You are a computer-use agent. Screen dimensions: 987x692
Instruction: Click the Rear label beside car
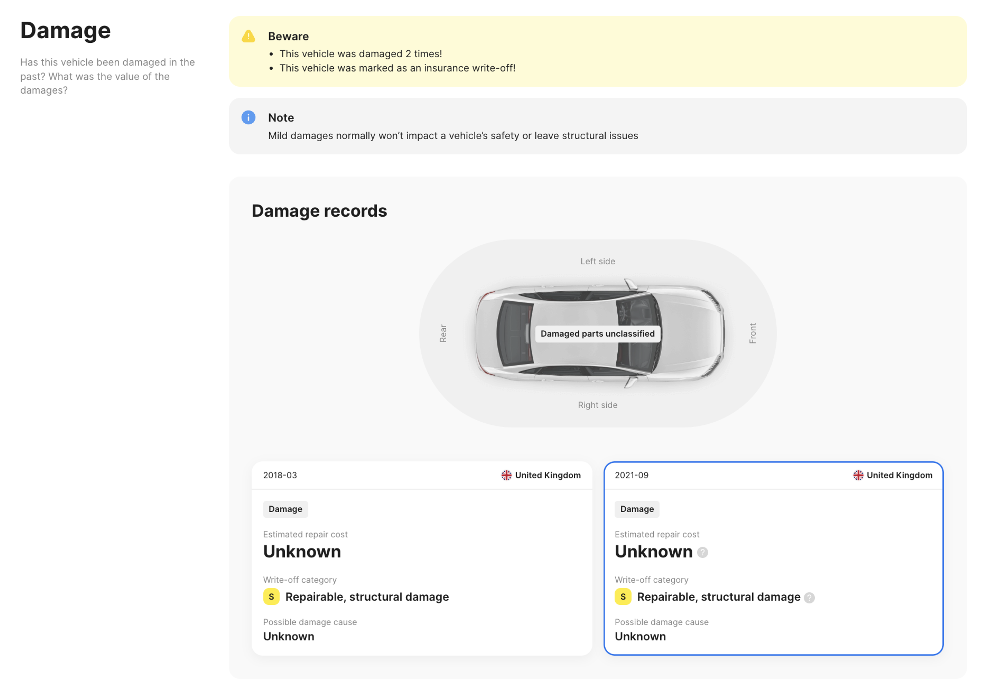pyautogui.click(x=443, y=333)
